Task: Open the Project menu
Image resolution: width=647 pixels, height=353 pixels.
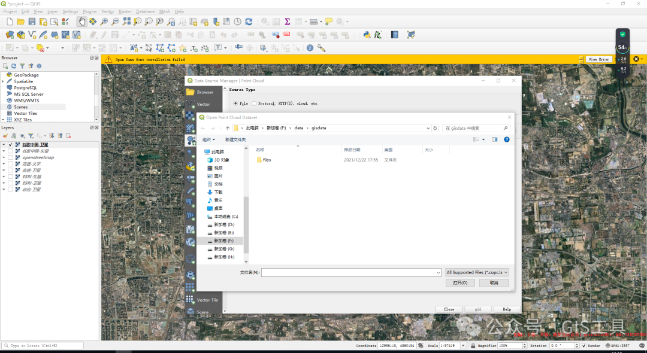Action: click(x=10, y=11)
